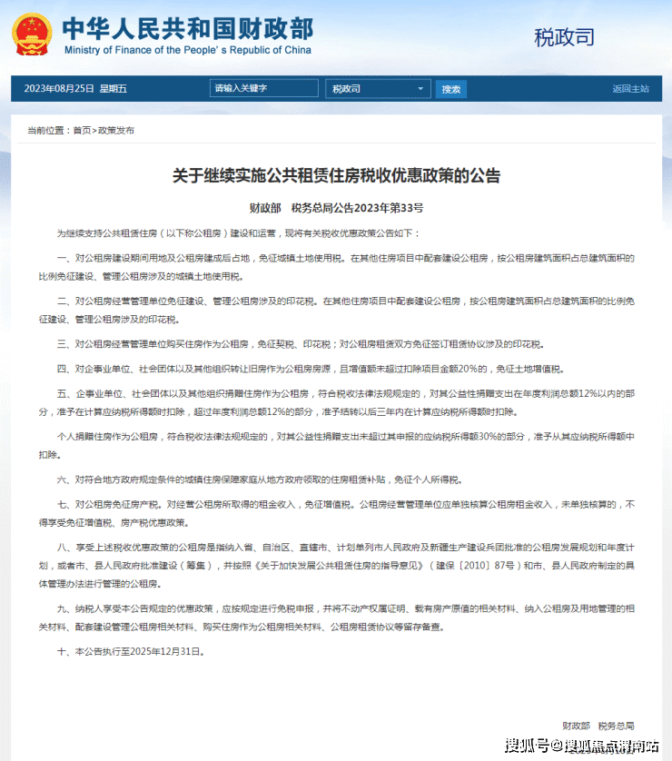Focus the 请输入关键字 search field

click(x=264, y=88)
